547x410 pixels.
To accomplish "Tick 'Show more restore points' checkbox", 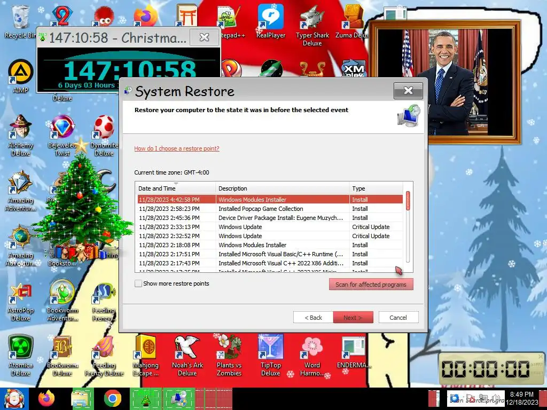I will [138, 283].
